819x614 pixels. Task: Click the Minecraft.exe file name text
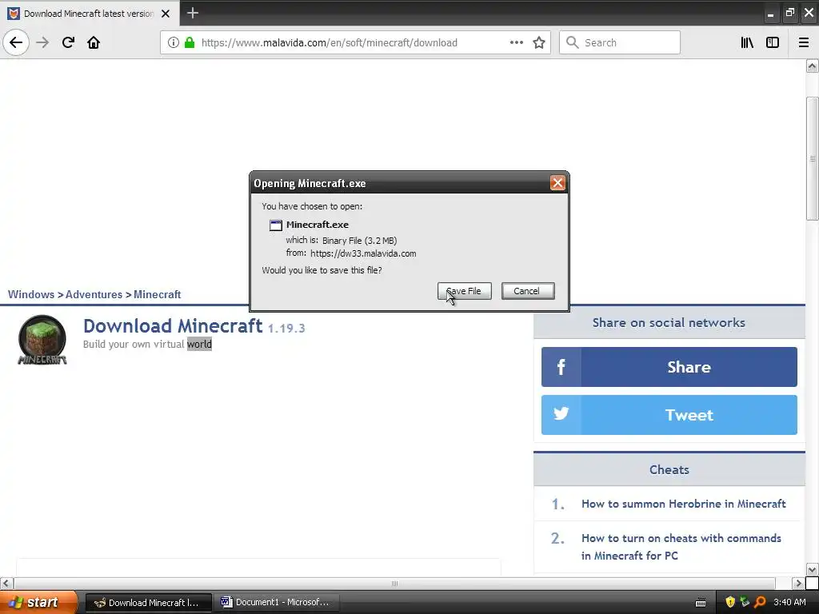(317, 225)
